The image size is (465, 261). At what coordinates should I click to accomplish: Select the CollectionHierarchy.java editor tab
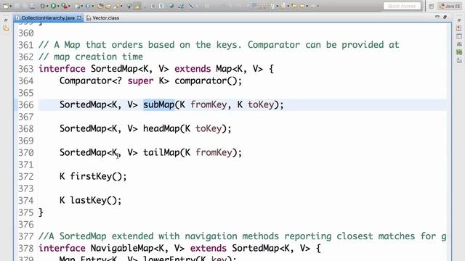48,17
